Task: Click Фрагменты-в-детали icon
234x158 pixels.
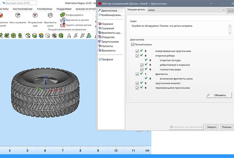Action: point(63,20)
